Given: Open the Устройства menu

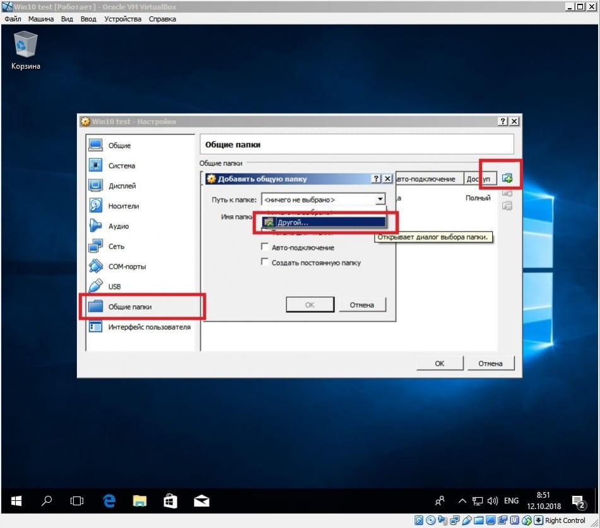Looking at the screenshot, I should (x=123, y=19).
